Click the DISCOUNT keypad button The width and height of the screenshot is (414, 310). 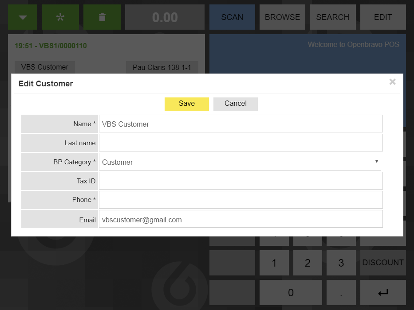(x=383, y=263)
